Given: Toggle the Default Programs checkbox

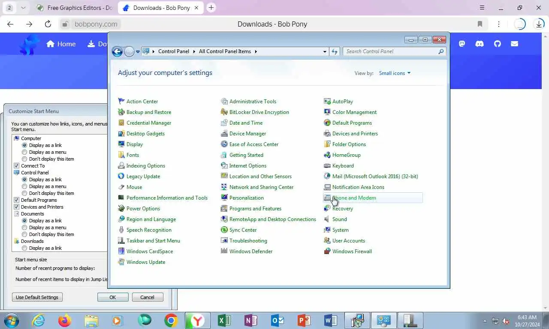Looking at the screenshot, I should click(x=17, y=200).
